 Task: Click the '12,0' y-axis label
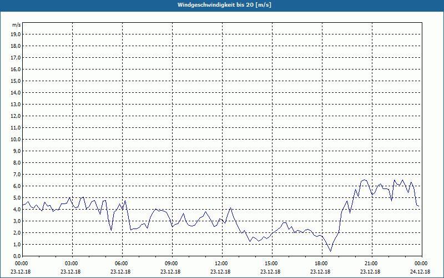pos(16,116)
